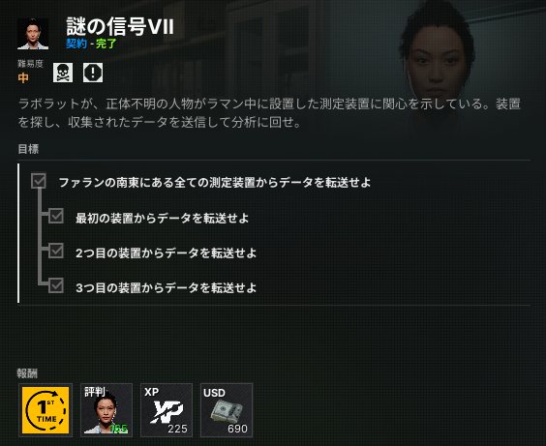Click the small contractor portrait next to the title
Screen dimensions: 546x446
(x=33, y=34)
